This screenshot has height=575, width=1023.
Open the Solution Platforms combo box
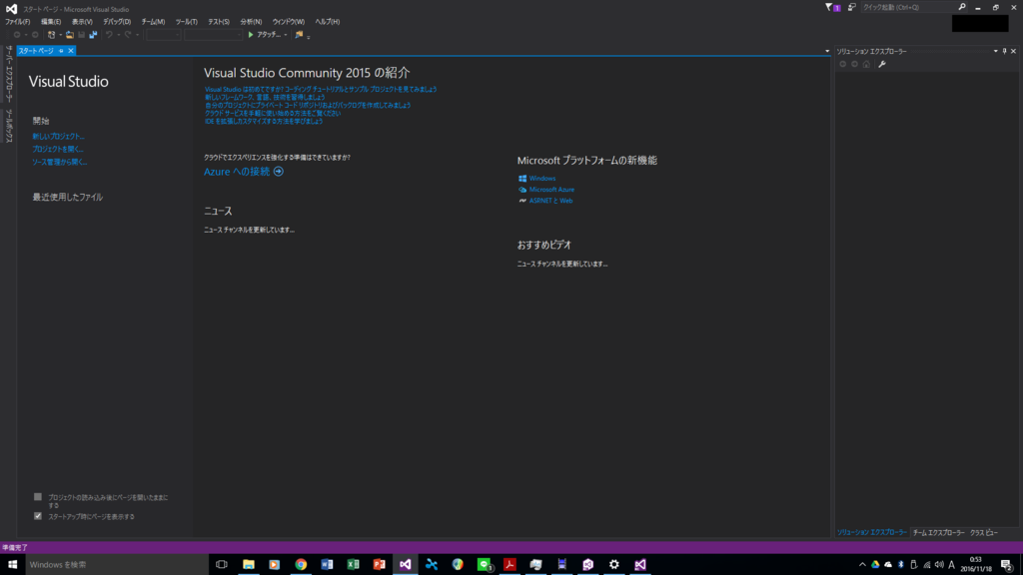(x=214, y=35)
